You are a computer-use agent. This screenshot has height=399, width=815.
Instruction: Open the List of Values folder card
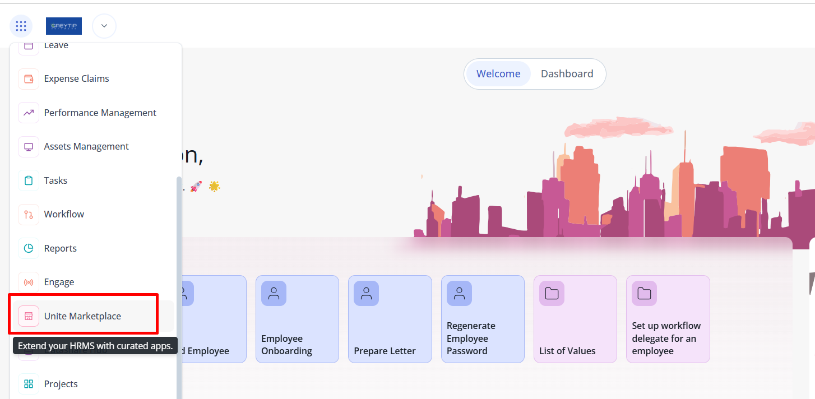[x=575, y=319]
